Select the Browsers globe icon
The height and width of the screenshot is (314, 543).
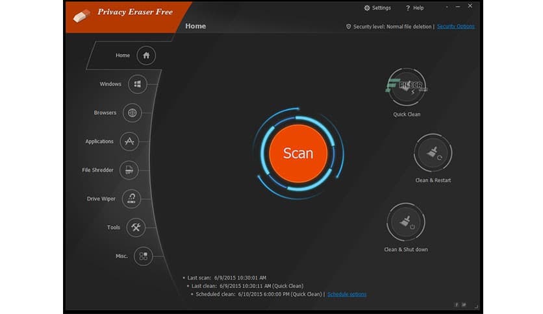[132, 113]
